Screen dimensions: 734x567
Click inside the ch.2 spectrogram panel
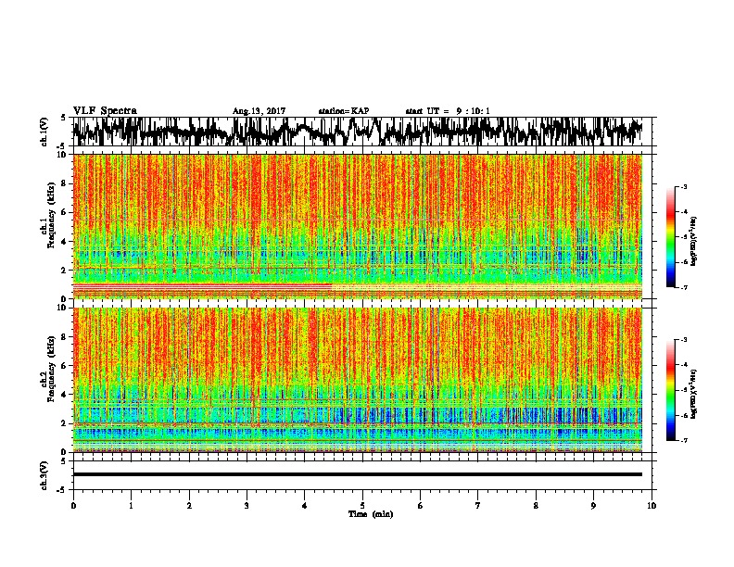[x=358, y=380]
